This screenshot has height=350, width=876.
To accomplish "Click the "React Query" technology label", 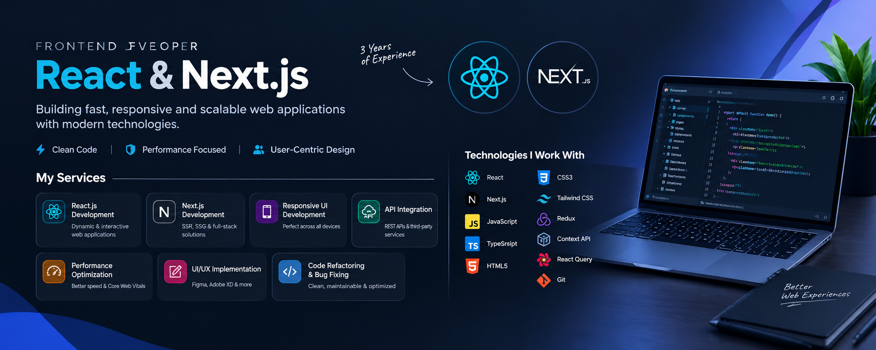I will [574, 260].
